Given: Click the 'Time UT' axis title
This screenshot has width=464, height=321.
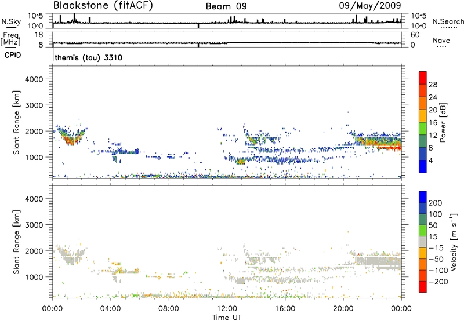Looking at the screenshot, I should (227, 318).
